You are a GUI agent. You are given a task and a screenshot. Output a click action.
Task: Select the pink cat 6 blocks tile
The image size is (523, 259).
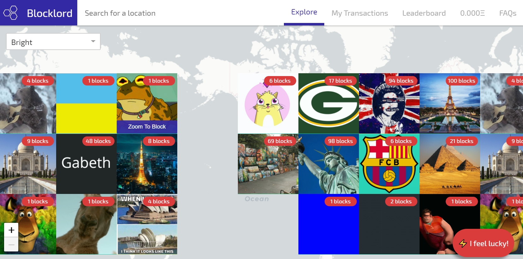point(268,103)
